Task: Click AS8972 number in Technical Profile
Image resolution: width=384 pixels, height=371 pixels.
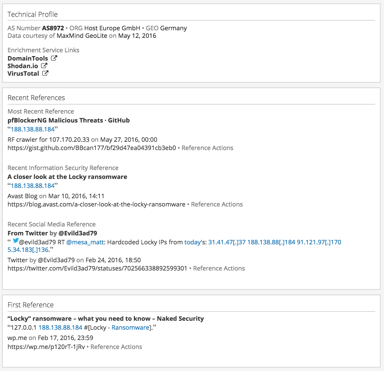Action: (x=53, y=28)
